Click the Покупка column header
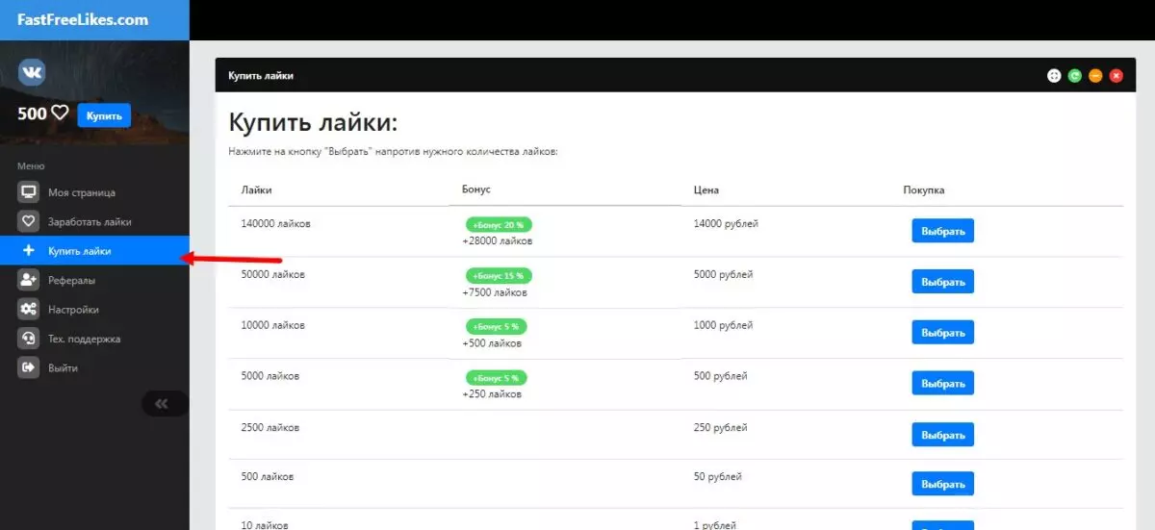 [x=924, y=190]
